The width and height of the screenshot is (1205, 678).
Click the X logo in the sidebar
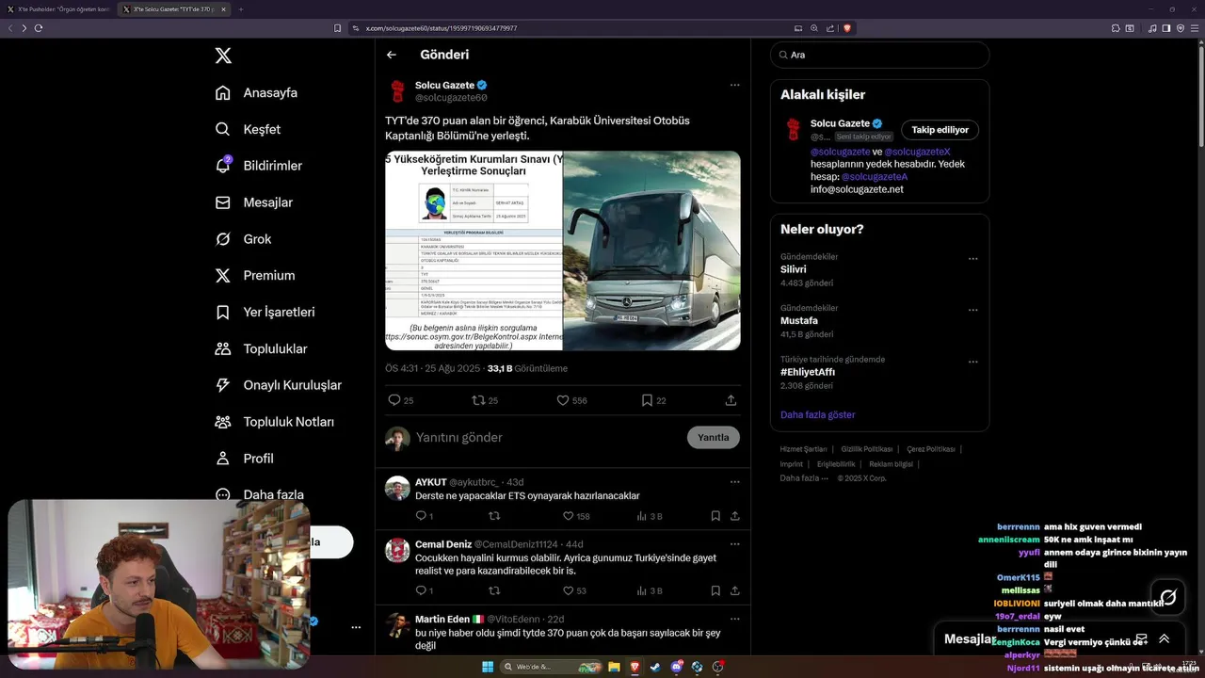click(x=223, y=56)
